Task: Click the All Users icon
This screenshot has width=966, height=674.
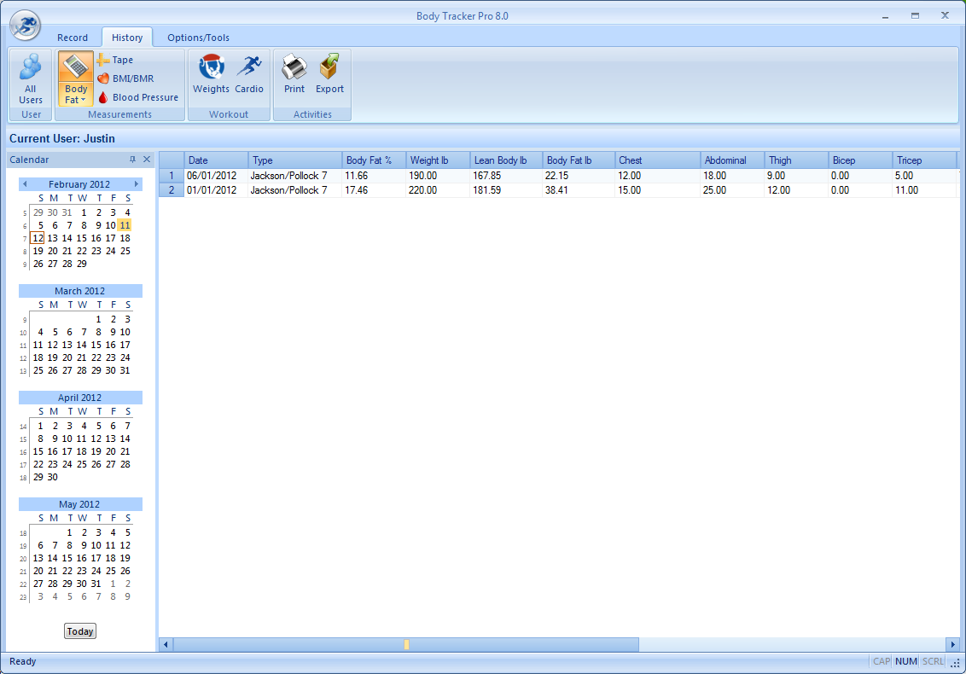Action: pos(31,78)
